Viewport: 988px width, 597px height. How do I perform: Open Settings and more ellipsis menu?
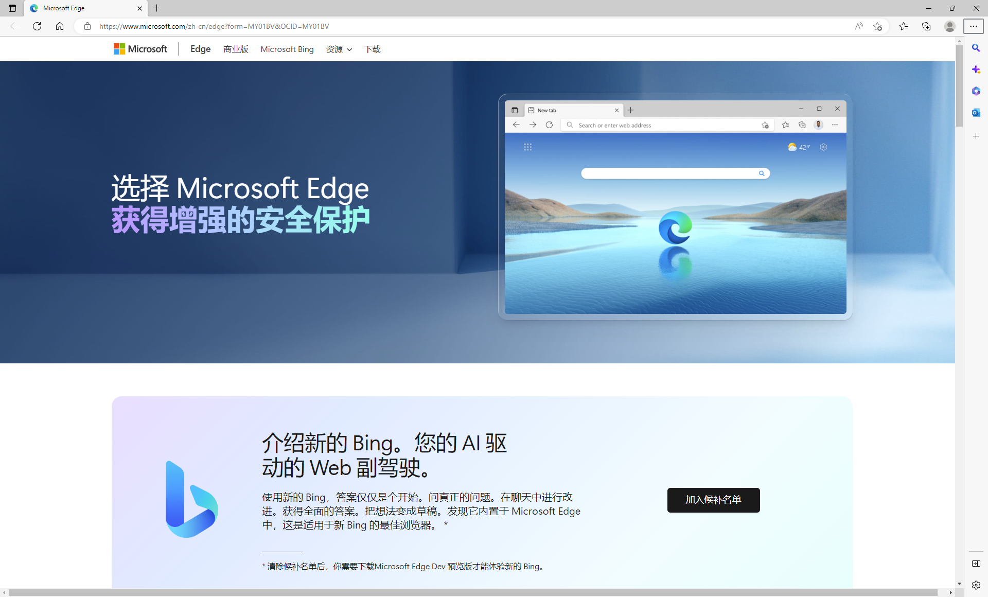(x=974, y=26)
